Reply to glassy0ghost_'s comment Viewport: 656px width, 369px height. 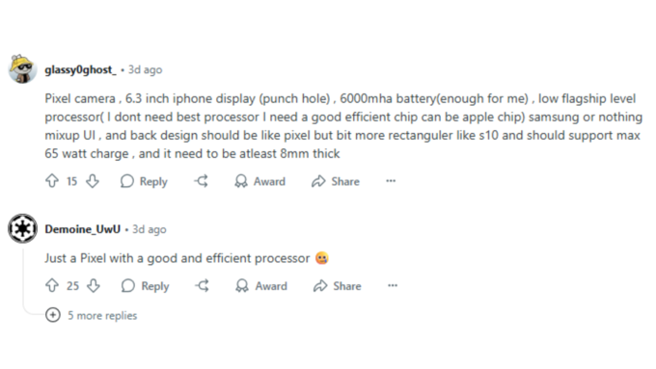(x=144, y=181)
